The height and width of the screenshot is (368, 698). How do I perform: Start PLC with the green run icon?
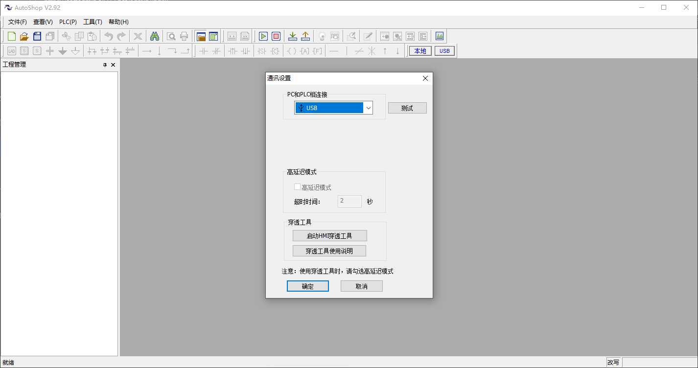263,36
